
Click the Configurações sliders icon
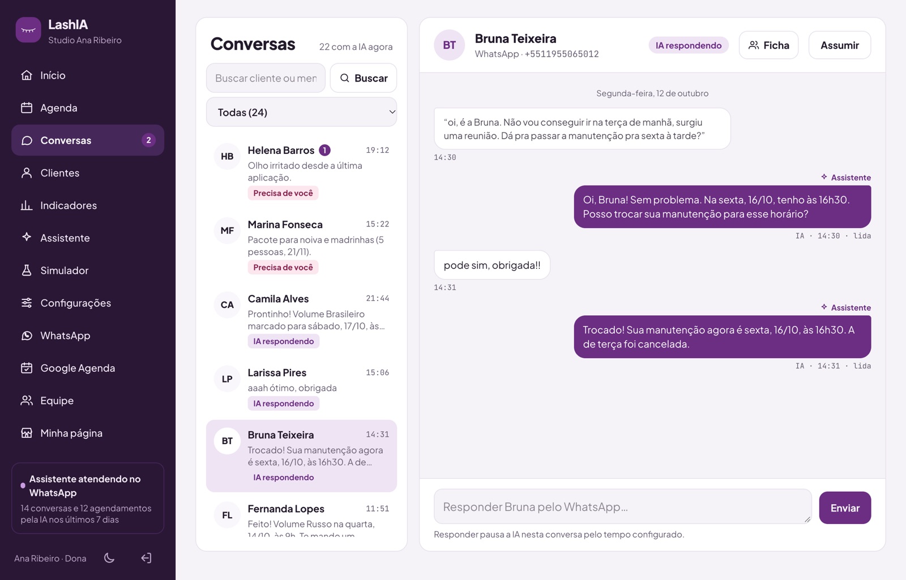pos(27,303)
